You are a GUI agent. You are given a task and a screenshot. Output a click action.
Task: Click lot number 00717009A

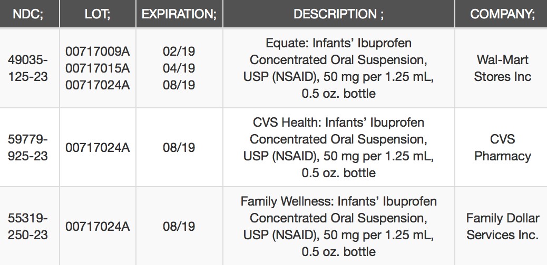97,52
